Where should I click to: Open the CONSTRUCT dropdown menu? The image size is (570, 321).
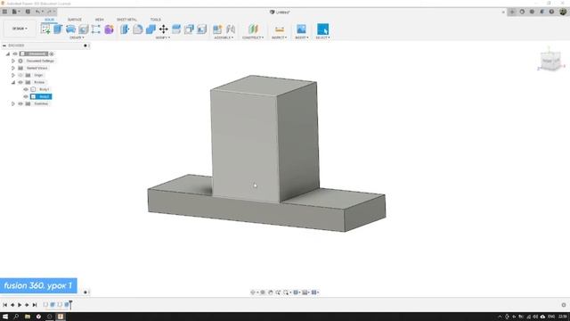(253, 37)
